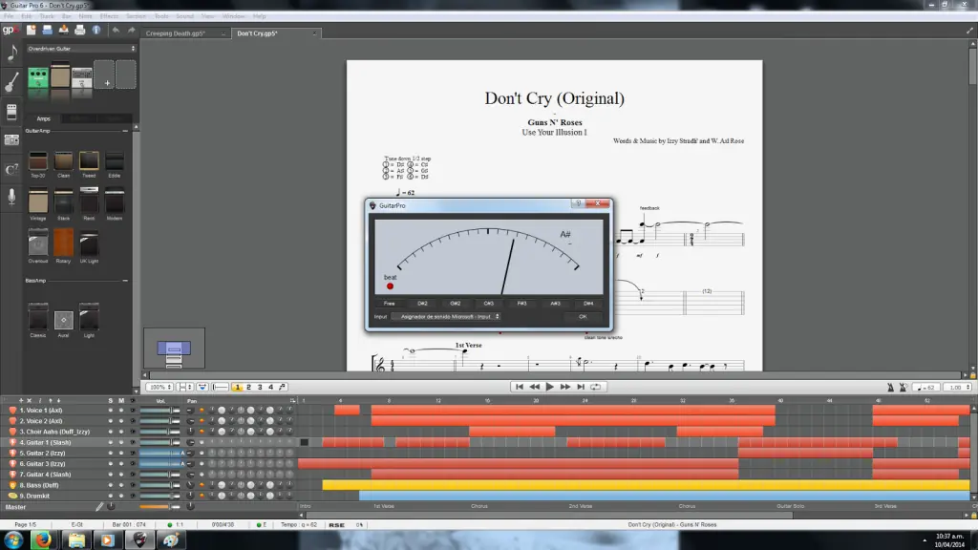
Task: Click the page navigator thumbnail
Action: pyautogui.click(x=174, y=348)
